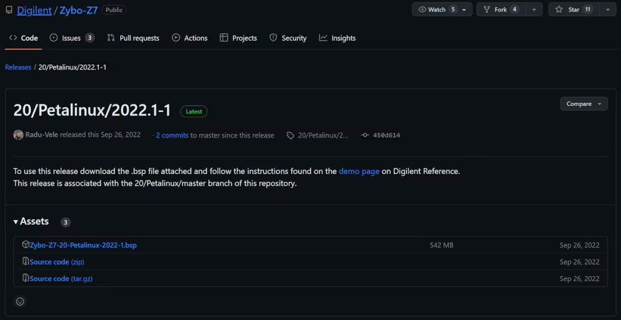
Task: Click the commit icon beside 450d614
Action: tap(365, 135)
